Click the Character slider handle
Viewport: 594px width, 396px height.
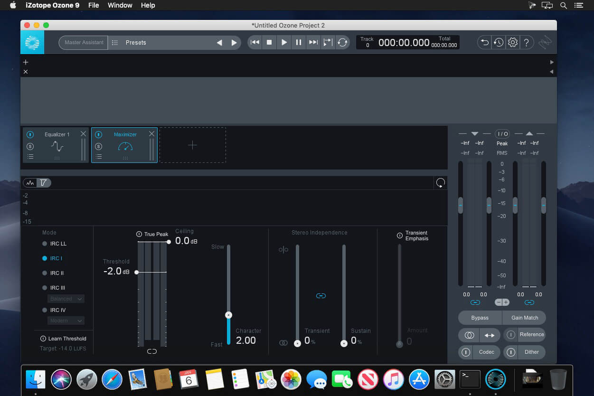228,315
